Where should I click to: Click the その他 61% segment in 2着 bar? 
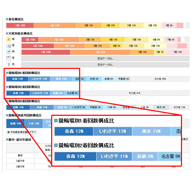tap(134, 93)
